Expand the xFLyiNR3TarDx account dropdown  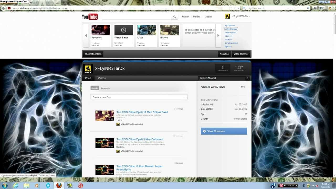241,16
